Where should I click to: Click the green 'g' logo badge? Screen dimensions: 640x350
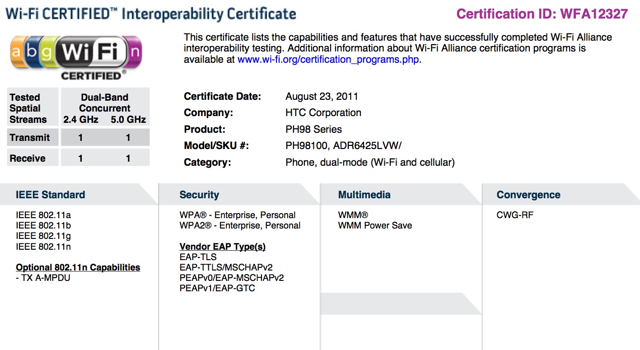[47, 51]
